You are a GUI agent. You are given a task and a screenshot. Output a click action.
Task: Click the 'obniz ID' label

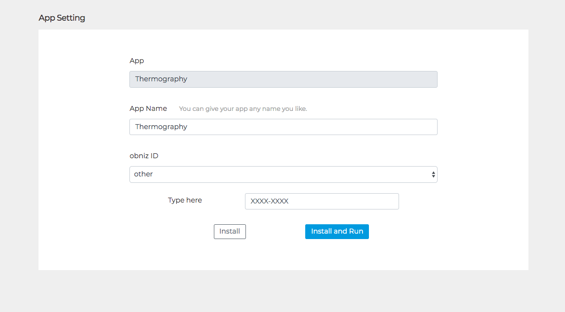[x=144, y=156]
